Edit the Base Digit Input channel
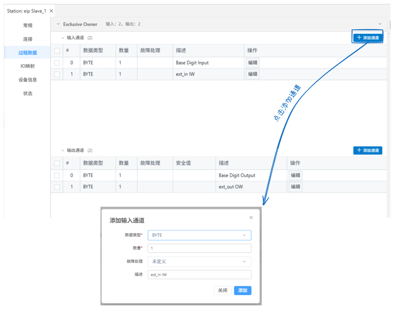 [253, 63]
